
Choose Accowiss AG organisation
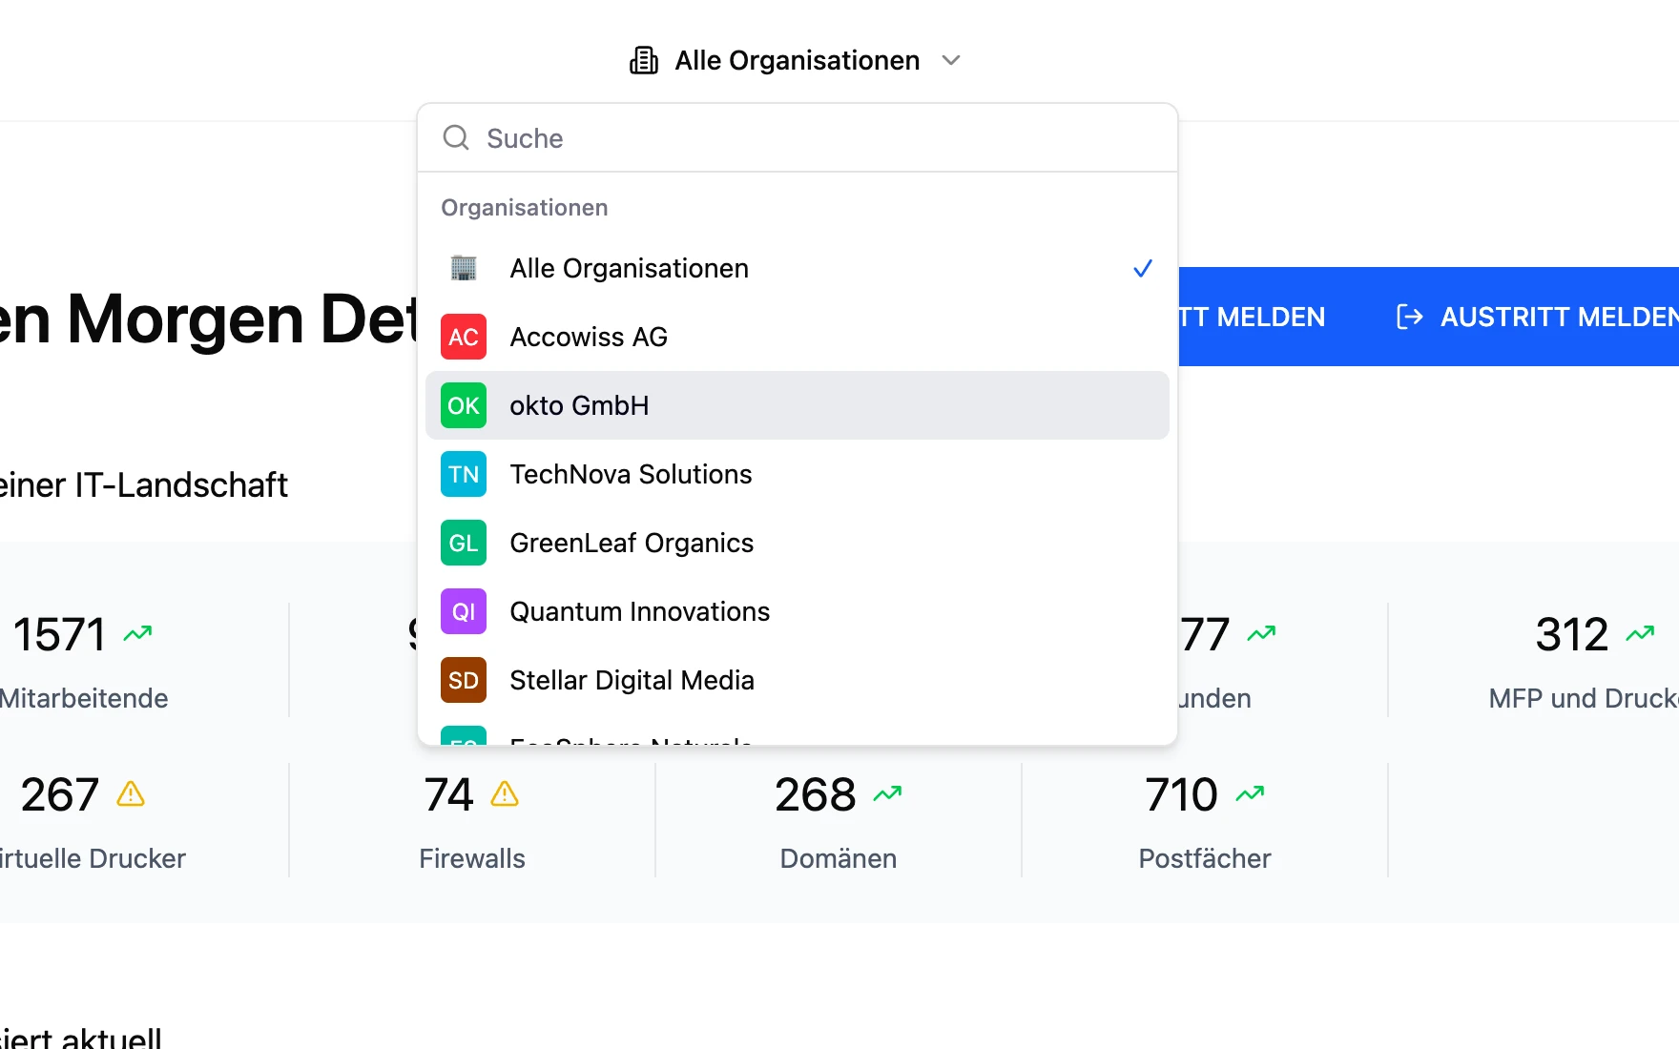[x=798, y=337]
